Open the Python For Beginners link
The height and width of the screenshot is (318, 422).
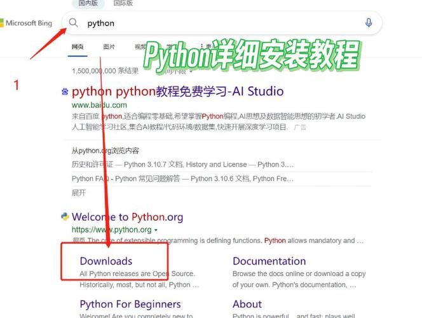point(130,304)
